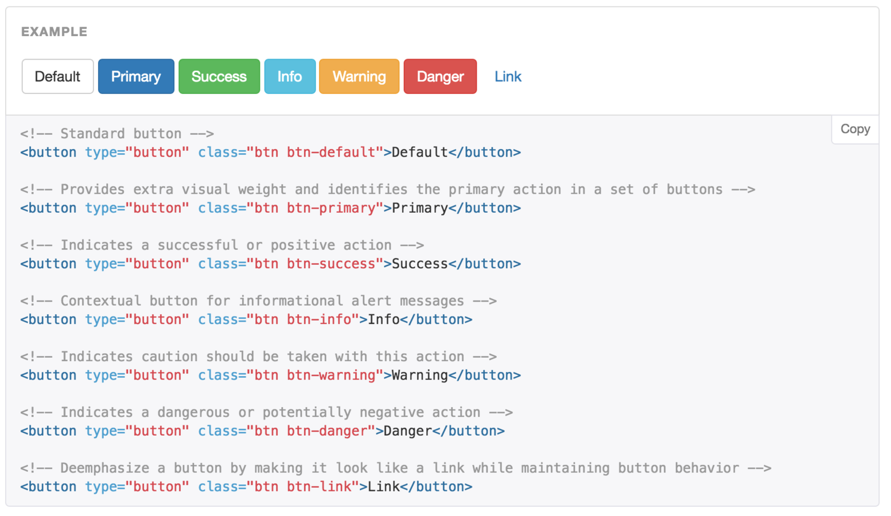
Task: Click the blue Primary button
Action: [x=136, y=76]
